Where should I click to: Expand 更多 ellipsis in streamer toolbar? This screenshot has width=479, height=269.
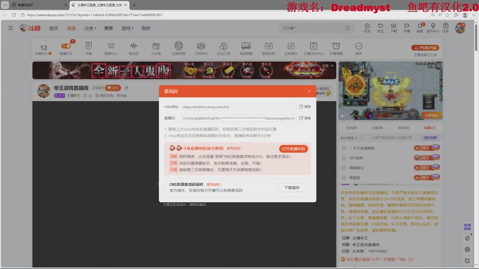pyautogui.click(x=359, y=48)
